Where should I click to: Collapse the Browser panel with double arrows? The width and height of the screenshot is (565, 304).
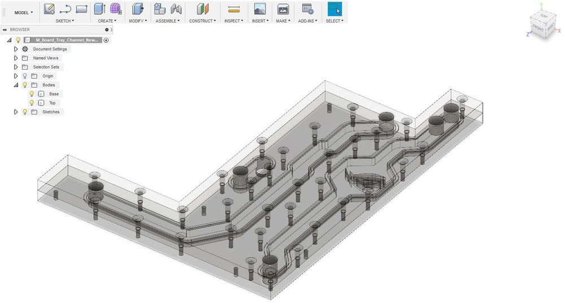(x=4, y=29)
